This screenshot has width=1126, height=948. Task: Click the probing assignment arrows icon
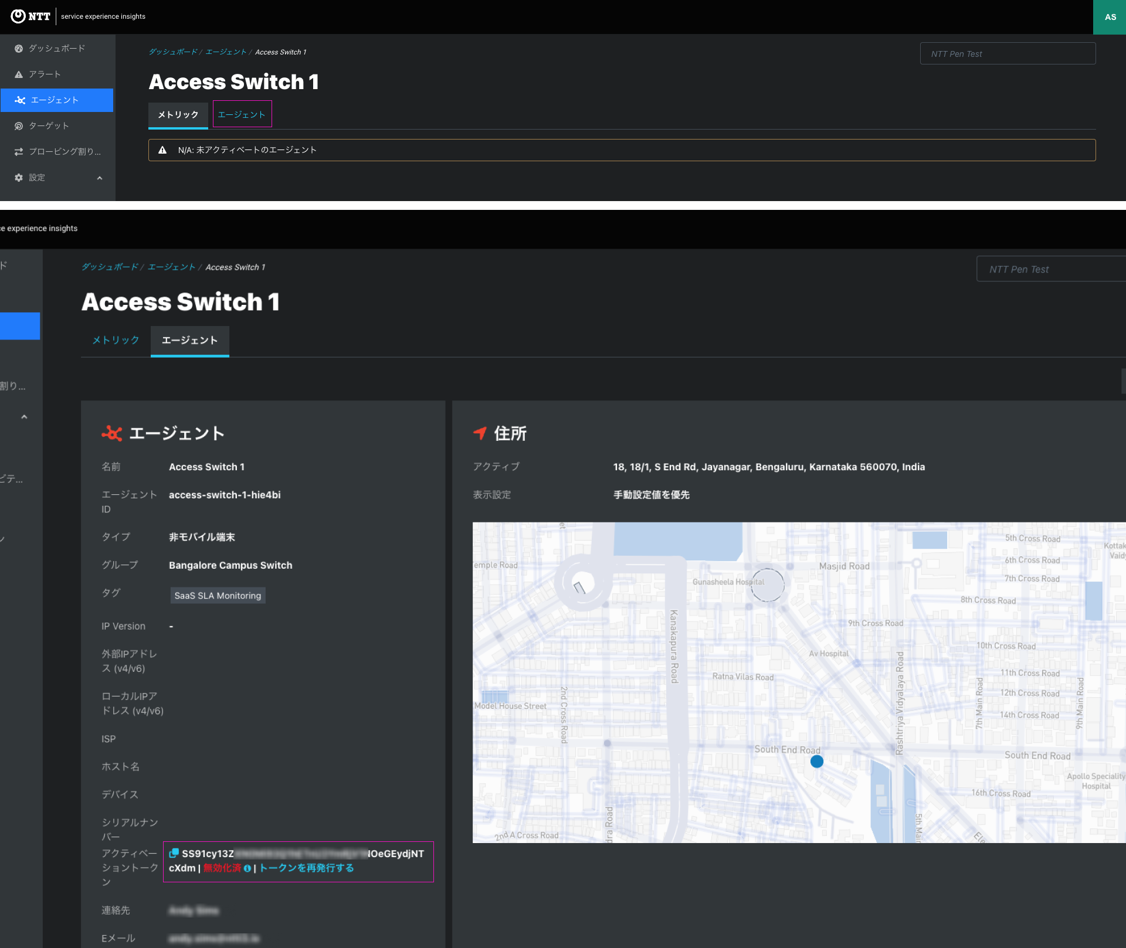pos(19,152)
